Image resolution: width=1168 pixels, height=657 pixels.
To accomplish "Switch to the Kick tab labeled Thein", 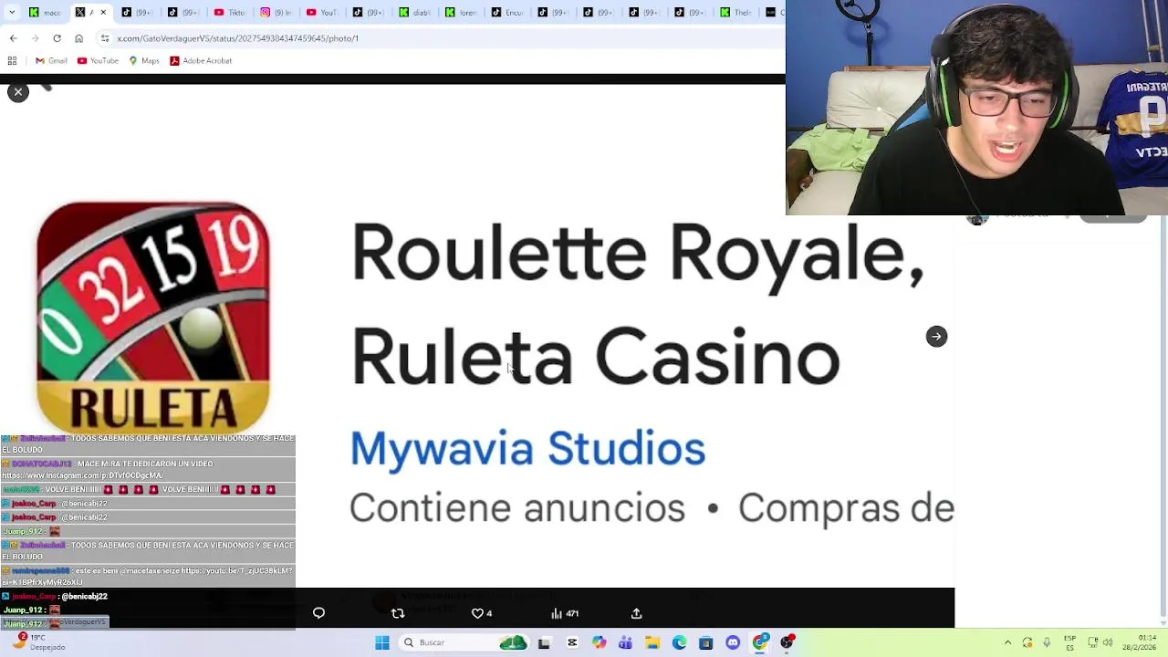I will click(737, 12).
